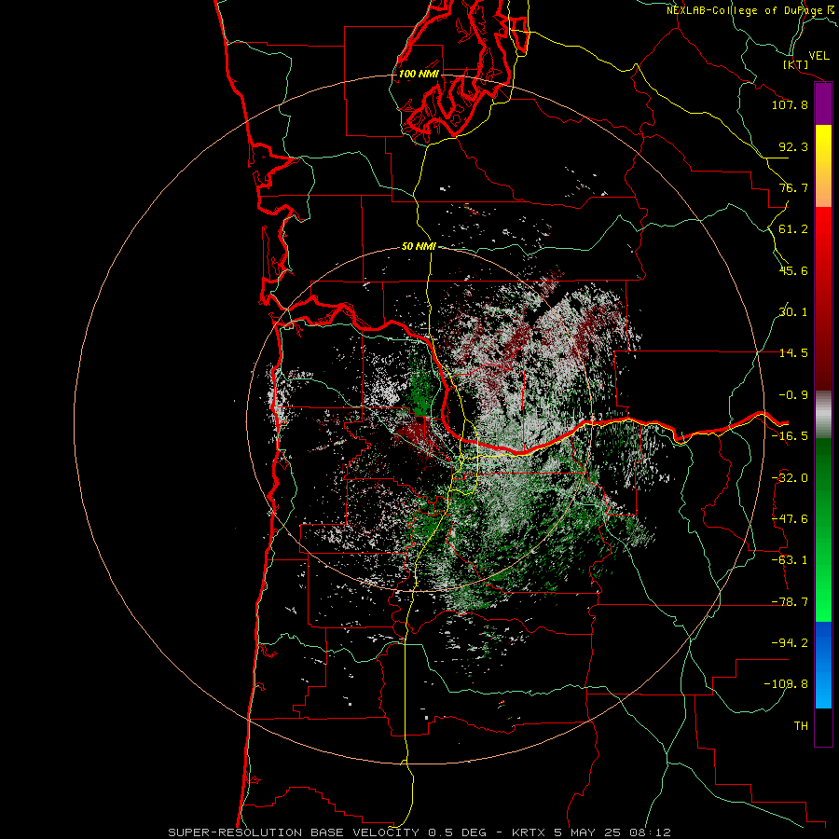Select the 107.8 value on the velocity scale
Viewport: 839px width, 839px height.
coord(790,104)
